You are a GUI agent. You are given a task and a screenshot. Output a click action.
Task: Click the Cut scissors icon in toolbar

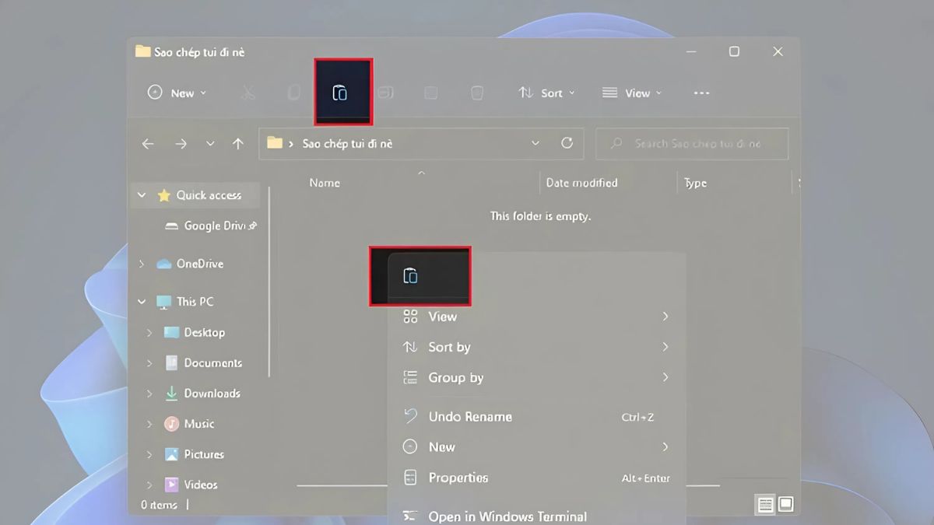coord(248,93)
